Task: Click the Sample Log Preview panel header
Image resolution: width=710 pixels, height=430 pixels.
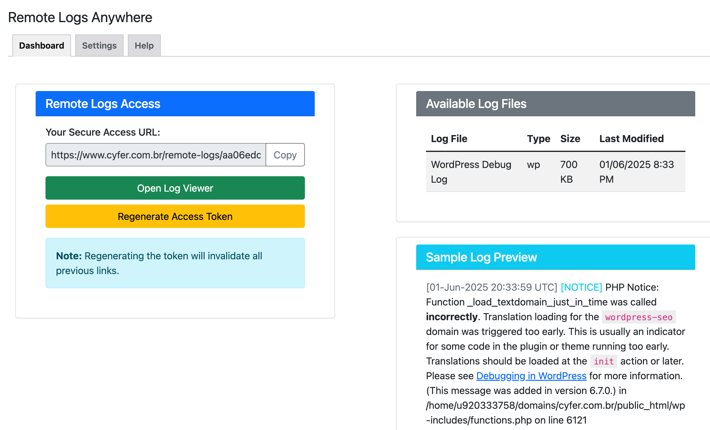Action: point(555,257)
